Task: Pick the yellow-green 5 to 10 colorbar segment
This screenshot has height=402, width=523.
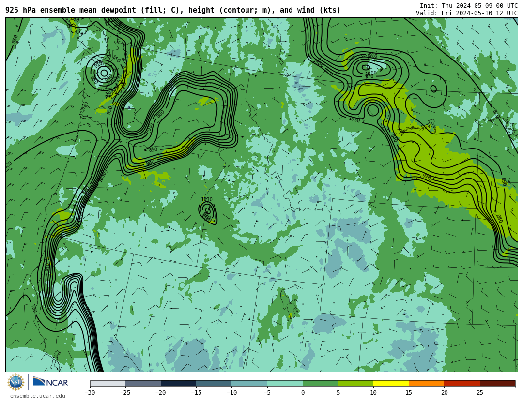Action: tap(355, 383)
